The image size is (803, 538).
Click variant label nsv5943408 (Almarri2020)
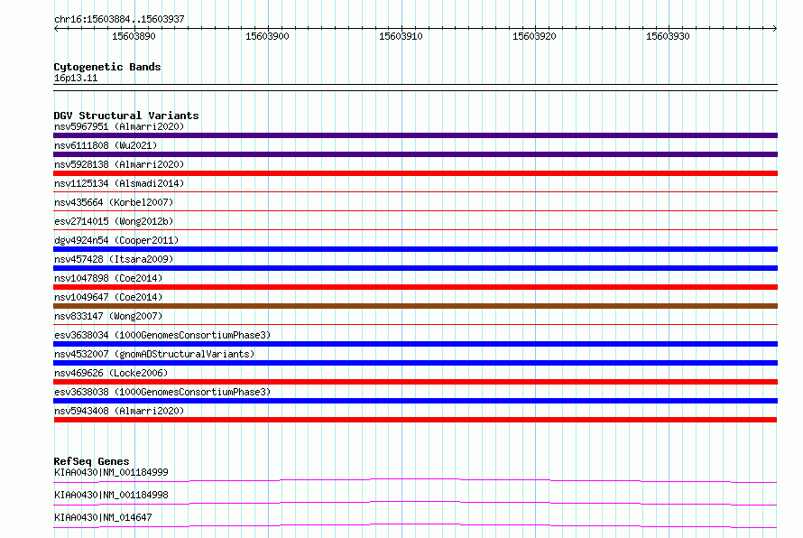click(x=119, y=411)
